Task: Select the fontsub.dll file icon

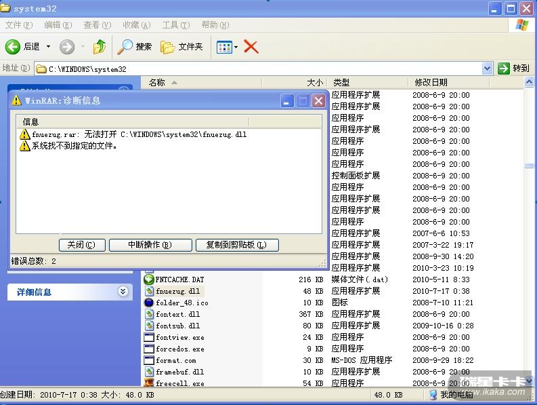Action: point(148,326)
